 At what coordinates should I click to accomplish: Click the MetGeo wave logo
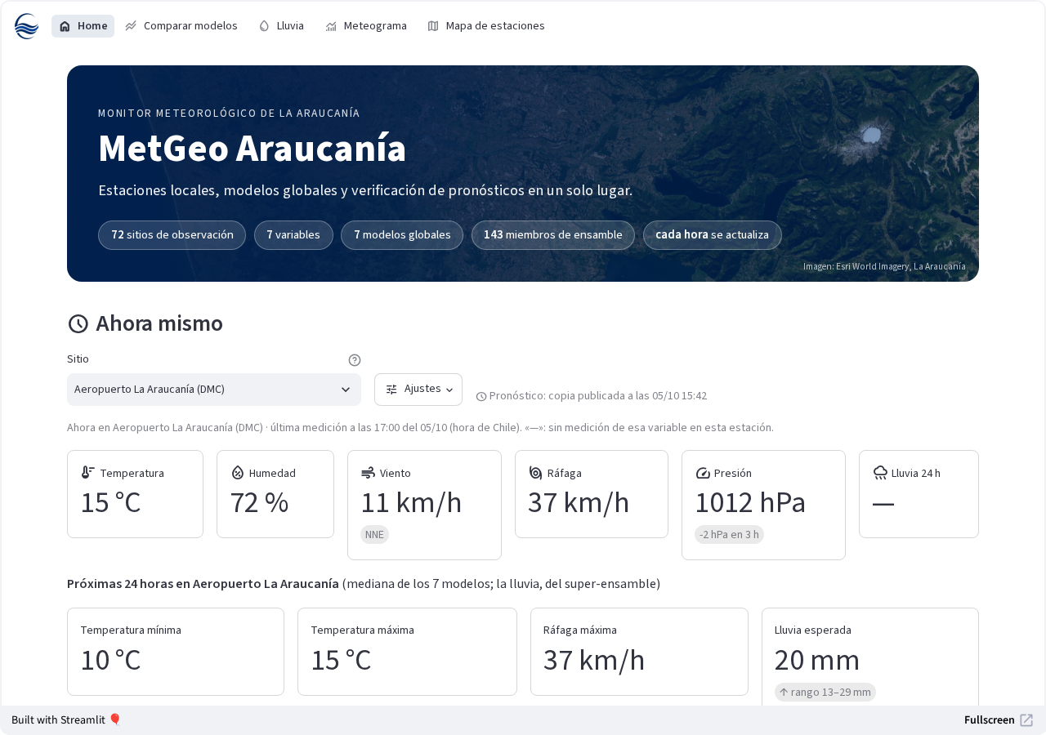[26, 26]
